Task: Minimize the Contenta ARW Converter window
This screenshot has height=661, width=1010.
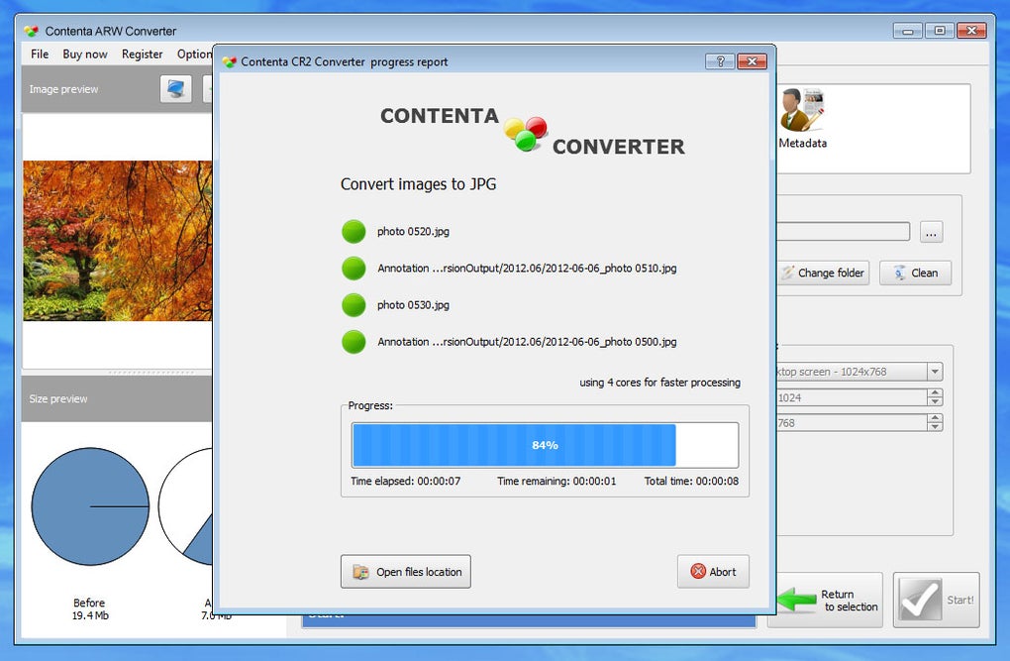Action: pos(908,31)
